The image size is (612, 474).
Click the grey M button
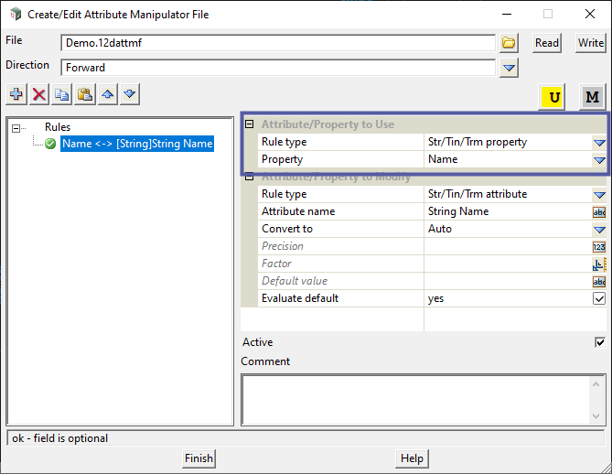click(x=592, y=97)
